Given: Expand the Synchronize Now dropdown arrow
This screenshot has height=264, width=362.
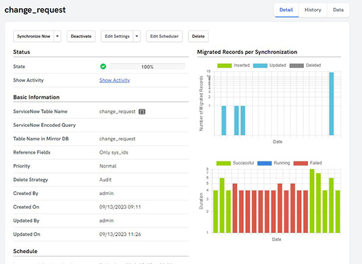Looking at the screenshot, I should 57,36.
